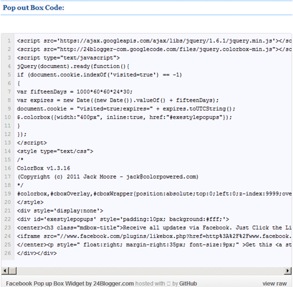Click line number 26 in the gutter
The width and height of the screenshot is (293, 287).
tap(8, 253)
